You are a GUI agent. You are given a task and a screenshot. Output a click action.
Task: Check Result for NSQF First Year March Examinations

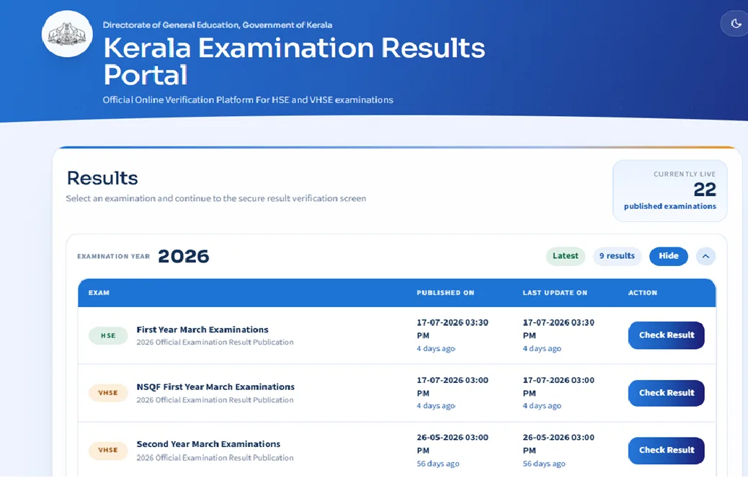666,393
